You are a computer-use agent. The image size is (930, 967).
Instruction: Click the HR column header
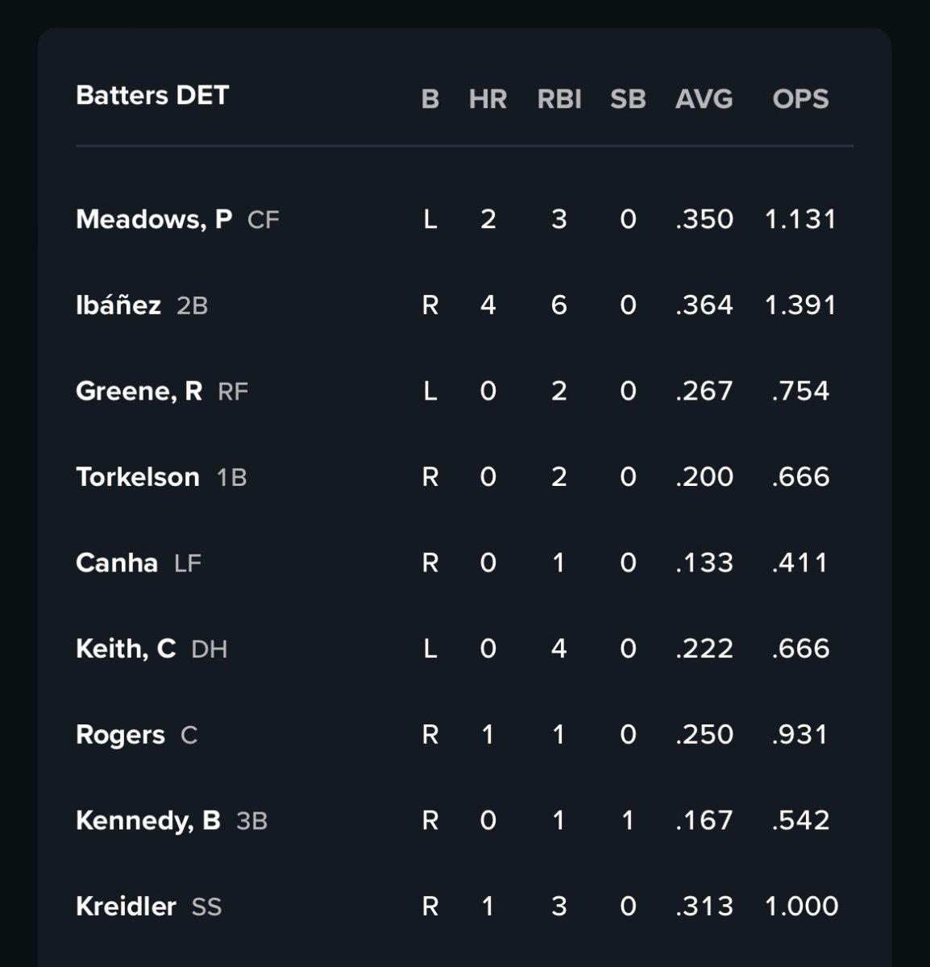[x=488, y=99]
